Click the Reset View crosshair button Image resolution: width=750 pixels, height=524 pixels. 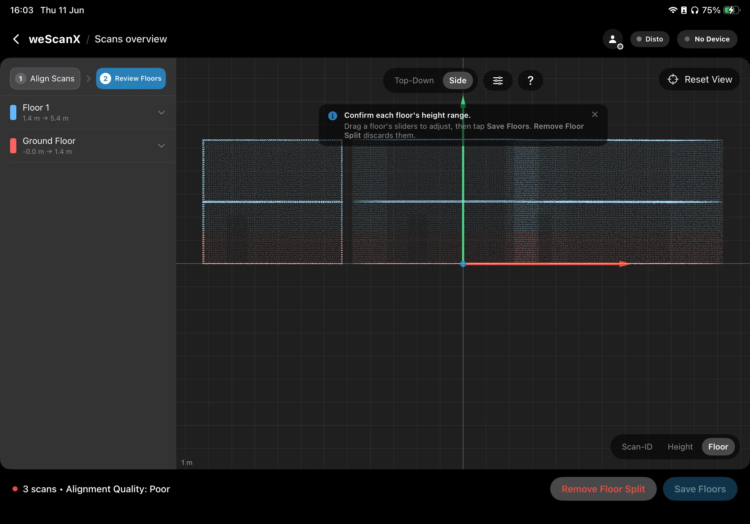699,79
